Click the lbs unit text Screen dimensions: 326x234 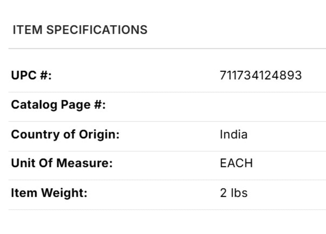click(239, 193)
